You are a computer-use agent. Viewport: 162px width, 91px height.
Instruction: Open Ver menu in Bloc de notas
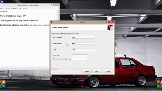(20, 8)
